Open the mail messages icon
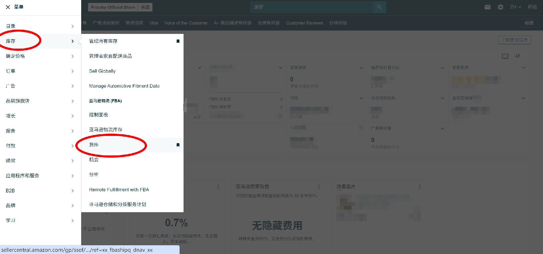The width and height of the screenshot is (543, 254). 488,7
